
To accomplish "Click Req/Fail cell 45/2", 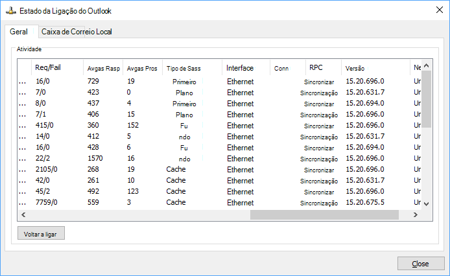I will tap(43, 191).
